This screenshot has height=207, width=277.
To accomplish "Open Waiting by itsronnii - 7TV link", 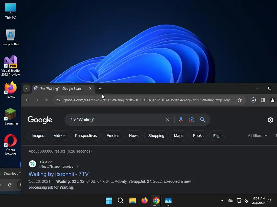I will [x=59, y=174].
